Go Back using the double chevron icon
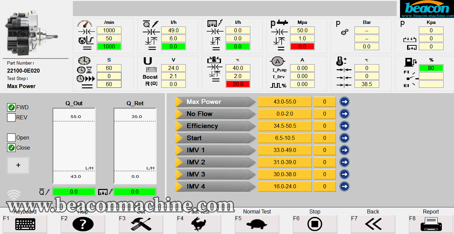 coord(373,224)
